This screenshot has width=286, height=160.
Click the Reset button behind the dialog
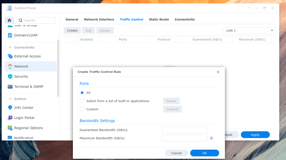point(232,135)
